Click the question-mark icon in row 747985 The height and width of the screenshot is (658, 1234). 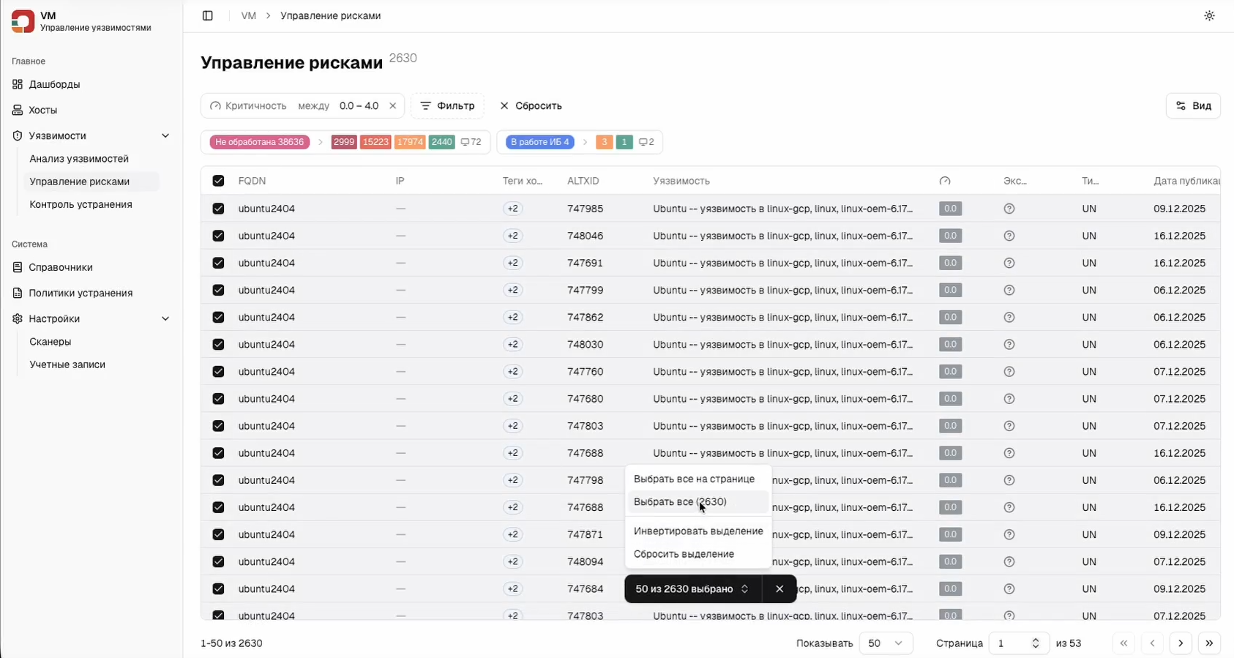[x=1009, y=209]
